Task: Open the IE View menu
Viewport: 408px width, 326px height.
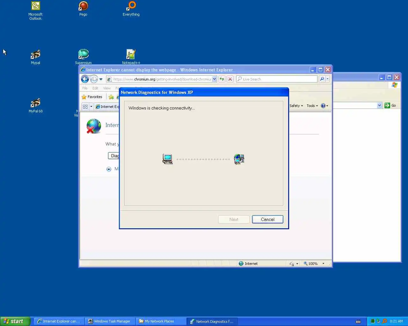Action: point(107,88)
